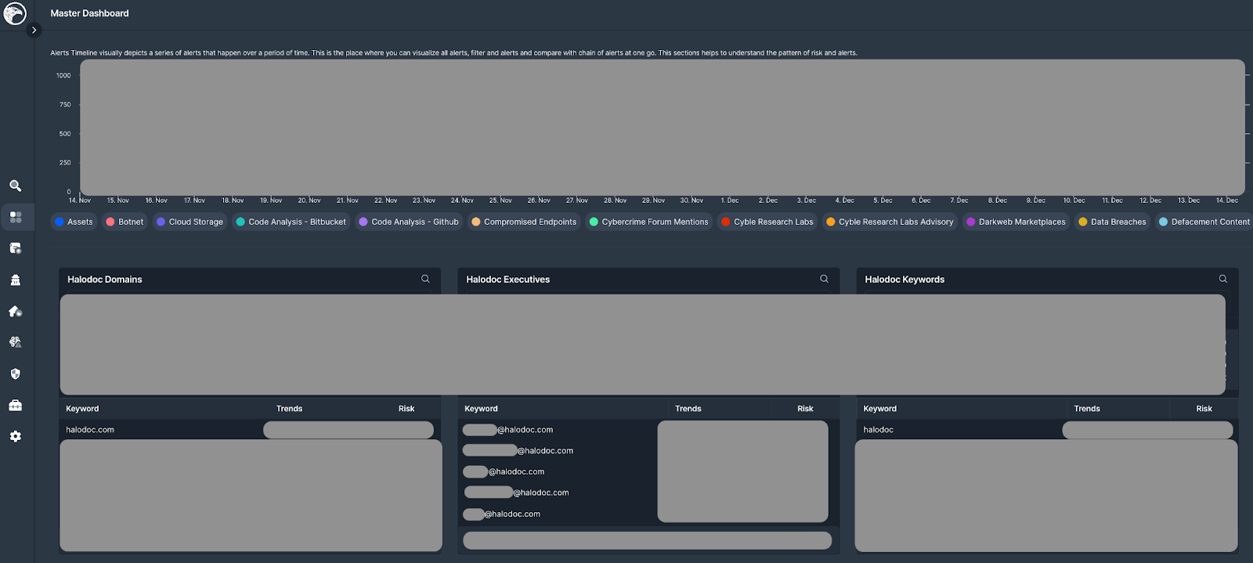Toggle the Botnet legend entry
This screenshot has width=1253, height=563.
pos(125,222)
